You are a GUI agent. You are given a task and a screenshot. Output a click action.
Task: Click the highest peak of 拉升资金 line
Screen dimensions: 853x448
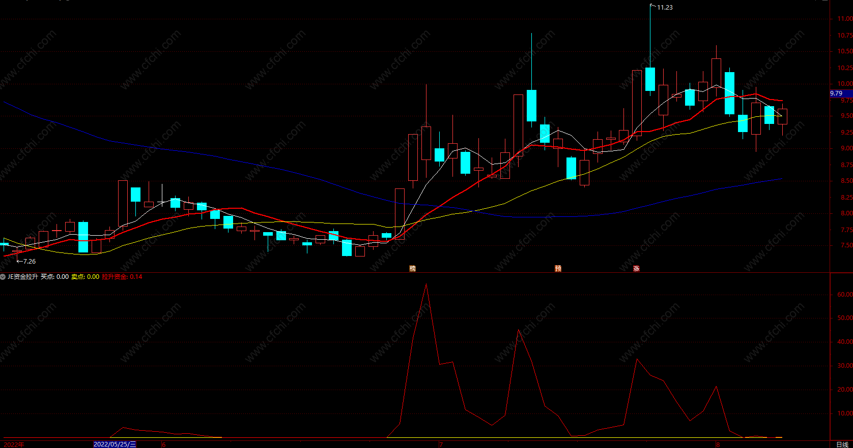point(426,284)
